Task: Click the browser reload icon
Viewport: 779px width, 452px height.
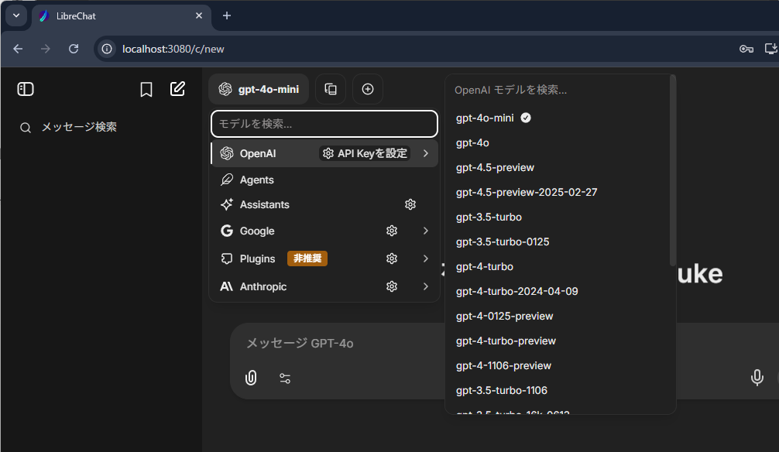Action: point(74,49)
